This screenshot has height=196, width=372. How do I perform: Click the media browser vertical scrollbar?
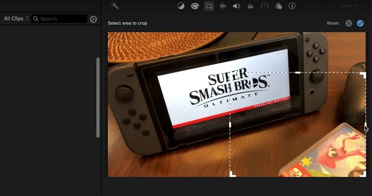tap(98, 98)
